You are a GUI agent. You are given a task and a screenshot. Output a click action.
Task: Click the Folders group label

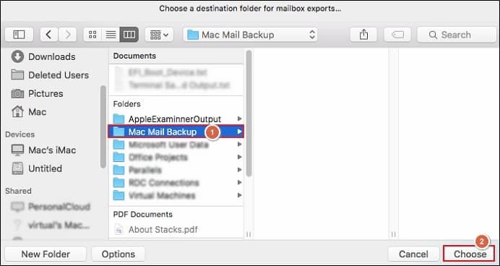pyautogui.click(x=126, y=104)
